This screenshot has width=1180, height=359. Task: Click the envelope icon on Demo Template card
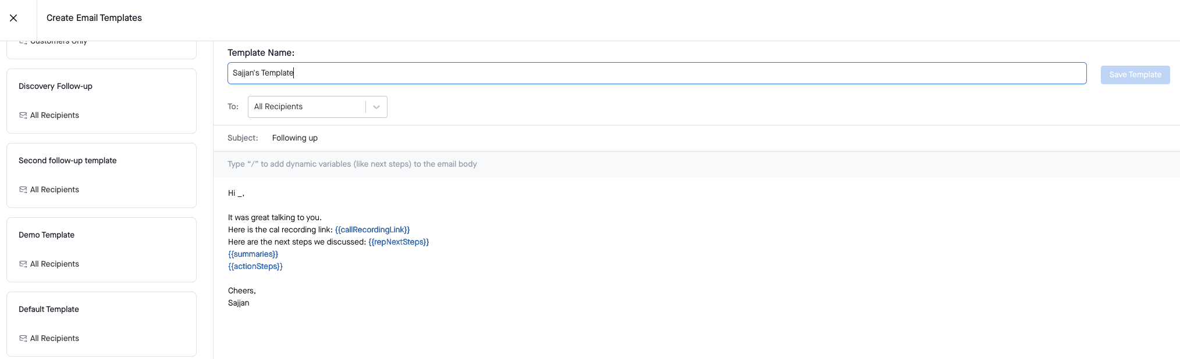pyautogui.click(x=23, y=263)
